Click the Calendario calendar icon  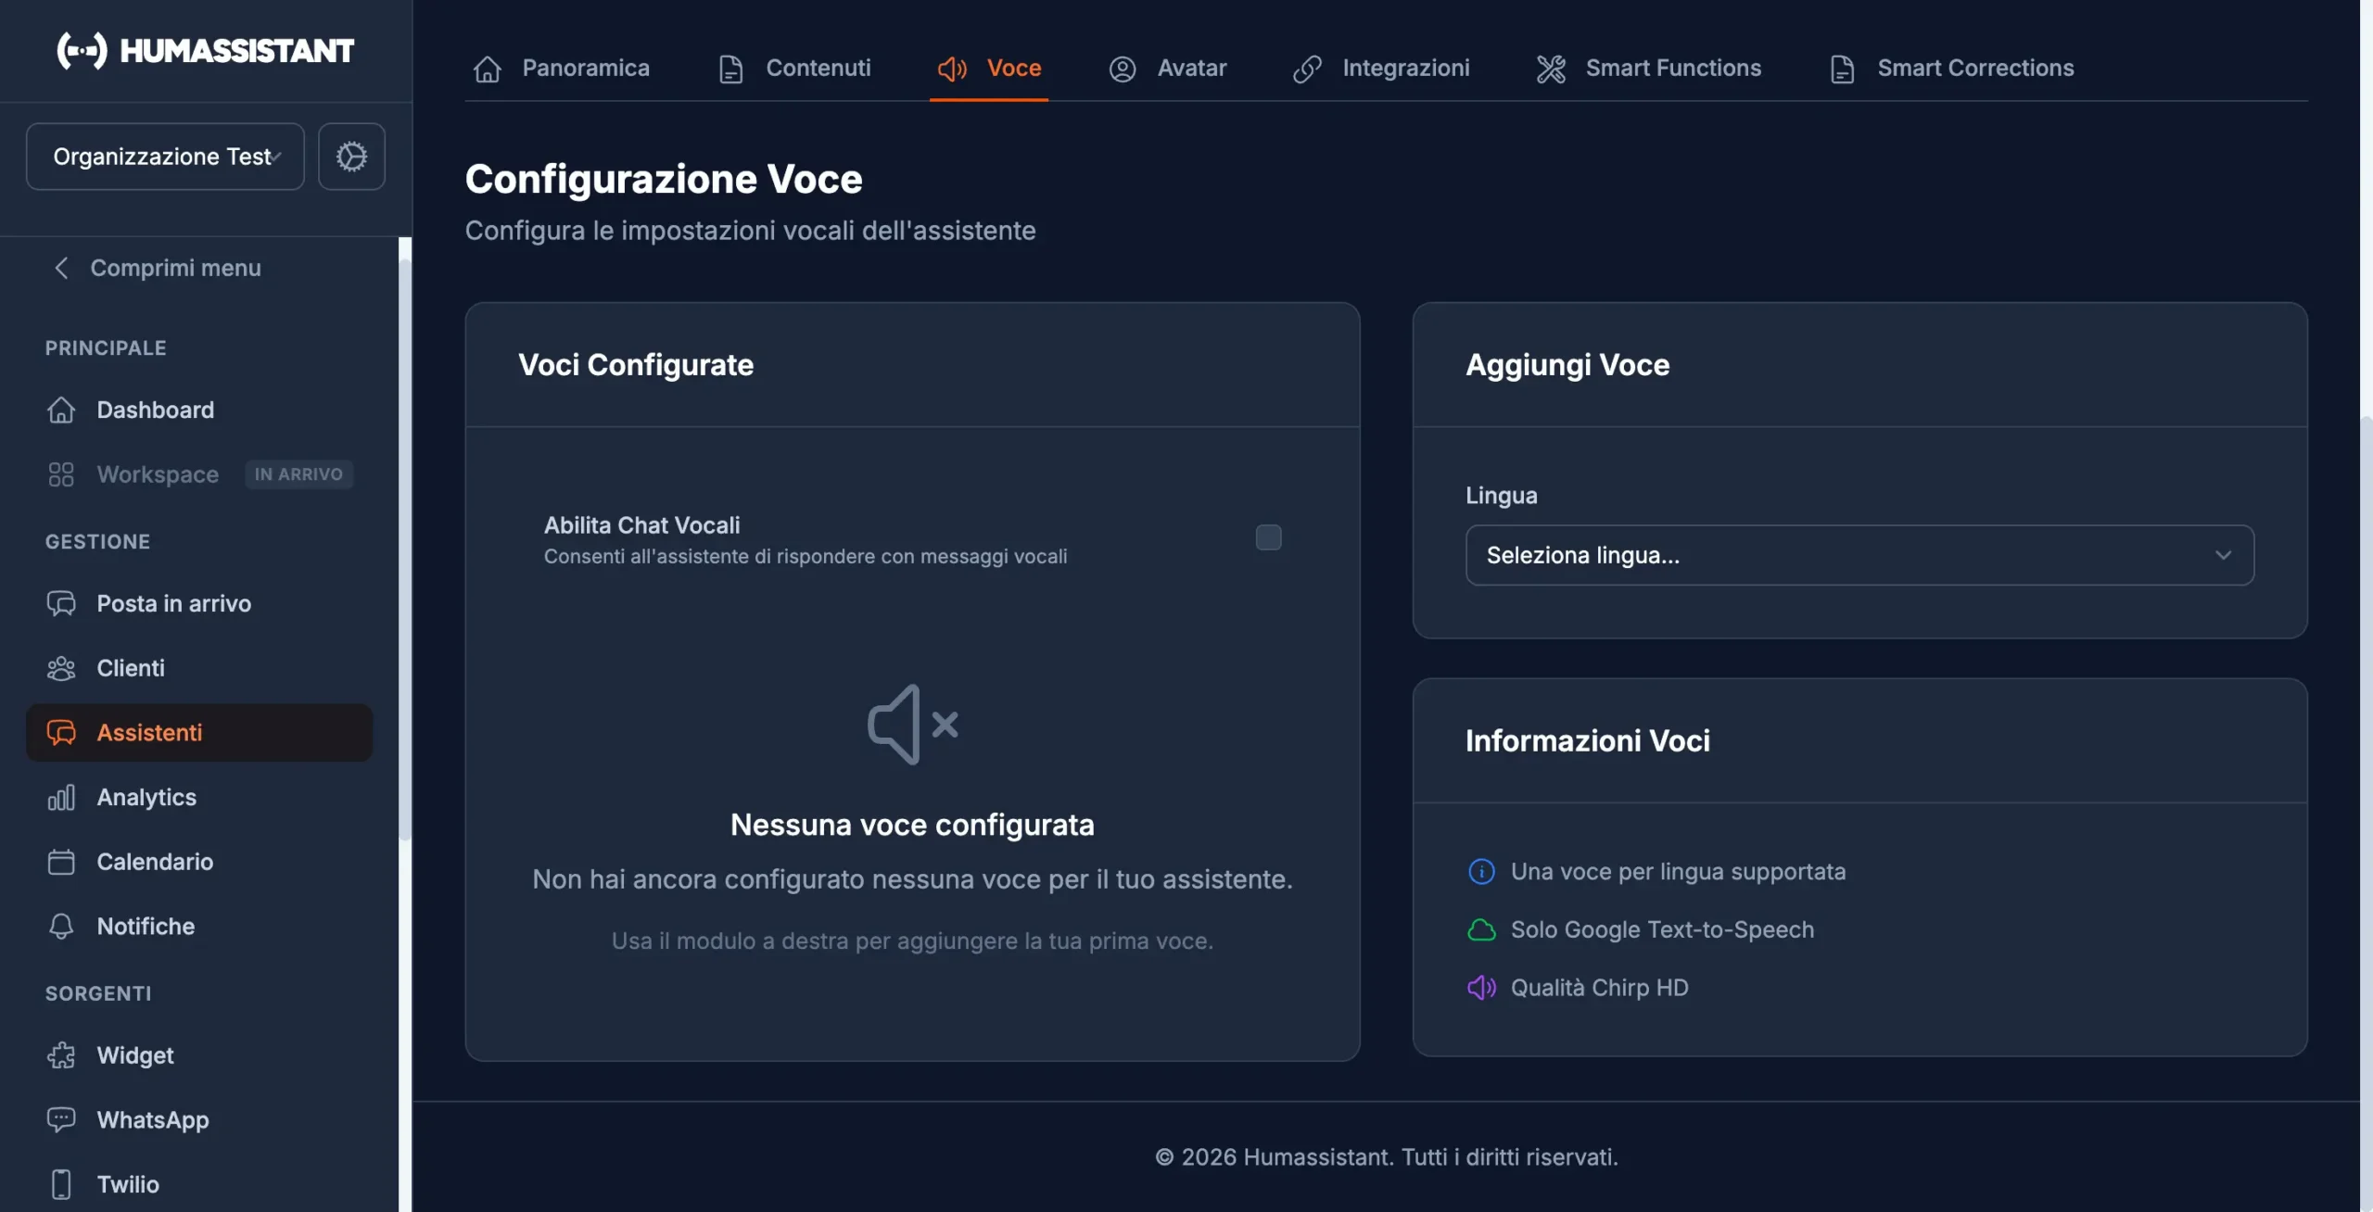pos(61,862)
